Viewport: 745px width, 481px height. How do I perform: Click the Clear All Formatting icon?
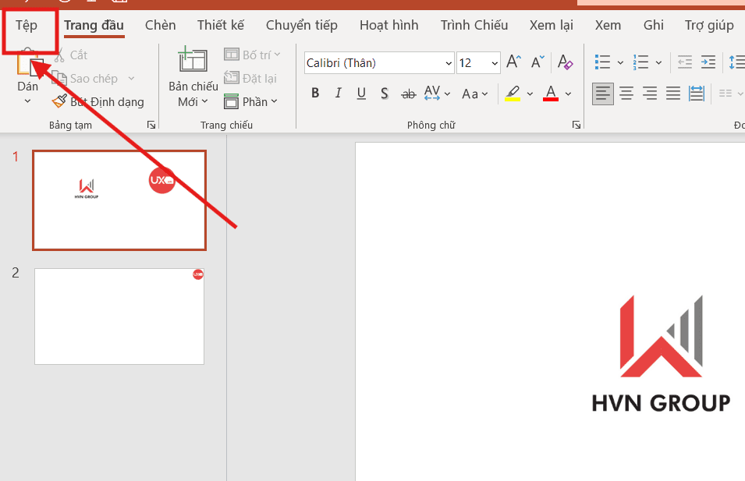pos(565,62)
